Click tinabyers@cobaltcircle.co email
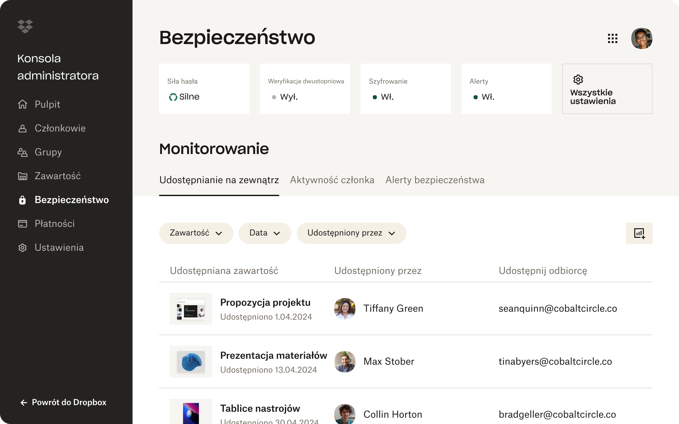 [x=555, y=361]
